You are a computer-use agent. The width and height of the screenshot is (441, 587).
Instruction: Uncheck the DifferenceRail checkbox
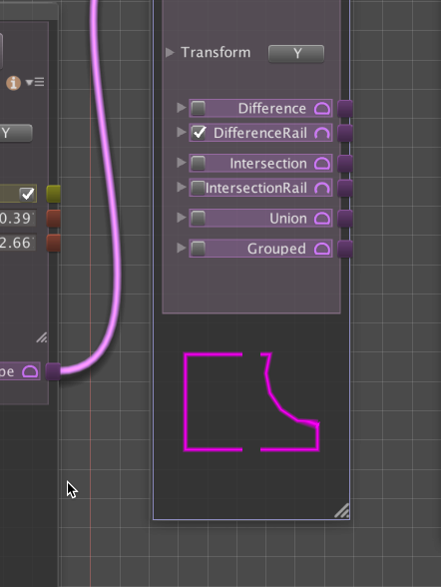(x=199, y=133)
